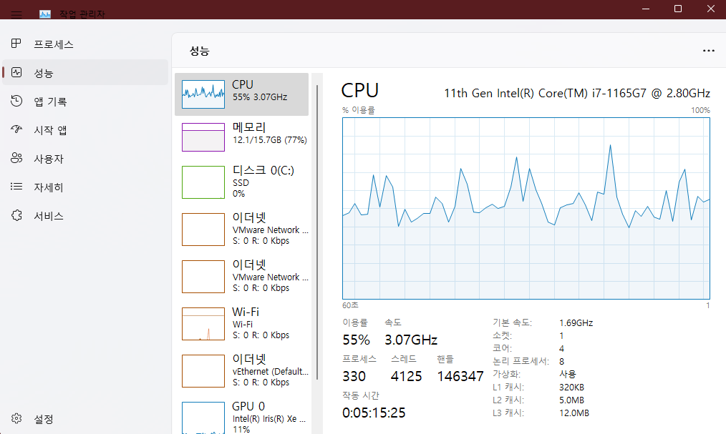This screenshot has height=434, width=726.
Task: Select the CPU performance graph thumbnail
Action: [203, 94]
